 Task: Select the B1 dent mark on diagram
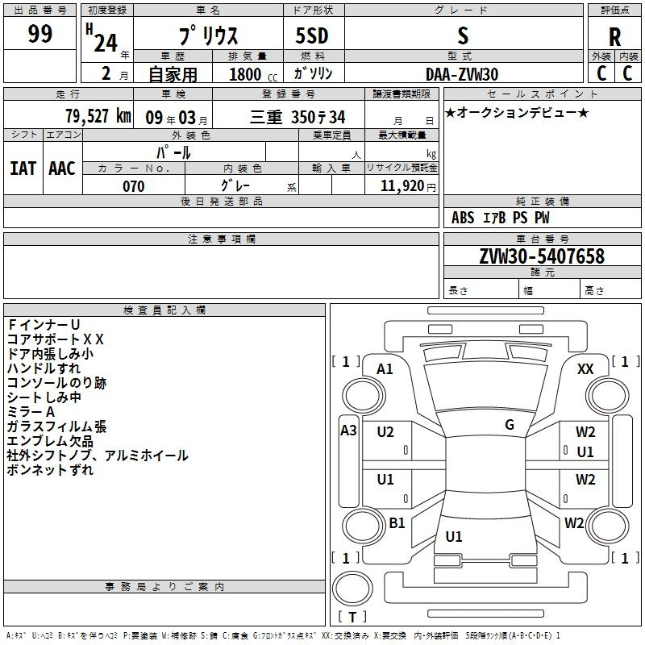pyautogui.click(x=397, y=523)
